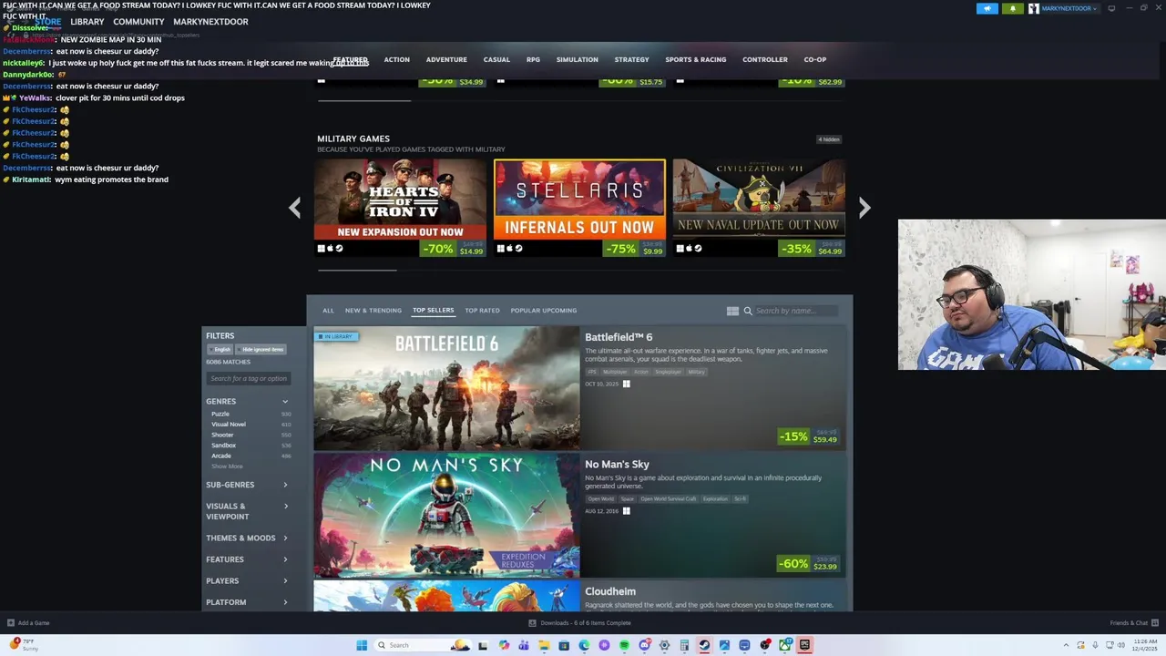Click the magnifier search icon in list
1166x656 pixels.
748,311
